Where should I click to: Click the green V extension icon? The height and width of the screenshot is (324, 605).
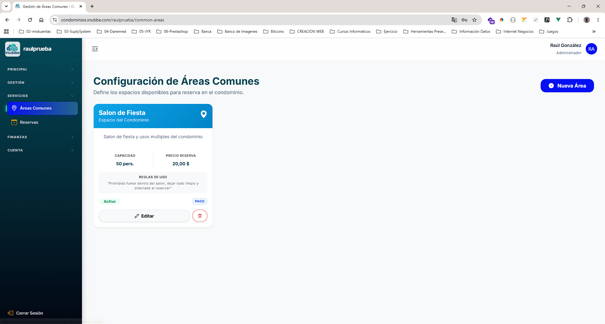[558, 20]
